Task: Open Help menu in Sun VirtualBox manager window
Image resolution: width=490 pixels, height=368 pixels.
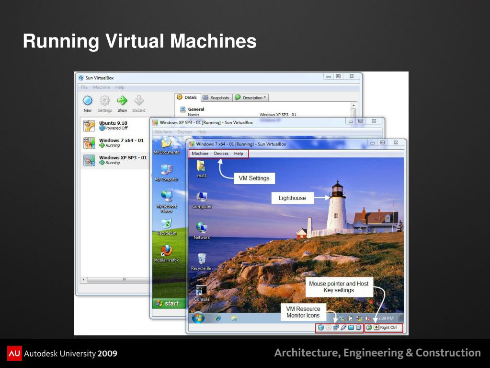Action: click(x=120, y=87)
